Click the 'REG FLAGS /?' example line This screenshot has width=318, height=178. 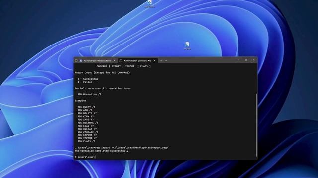pyautogui.click(x=86, y=141)
